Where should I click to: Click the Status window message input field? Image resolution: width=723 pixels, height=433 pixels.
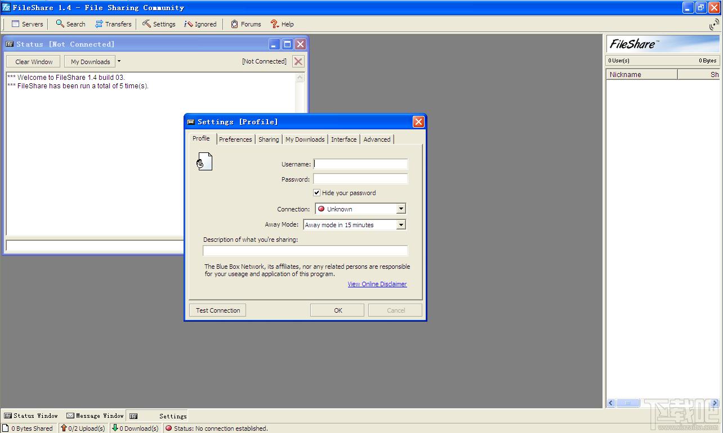pos(95,246)
